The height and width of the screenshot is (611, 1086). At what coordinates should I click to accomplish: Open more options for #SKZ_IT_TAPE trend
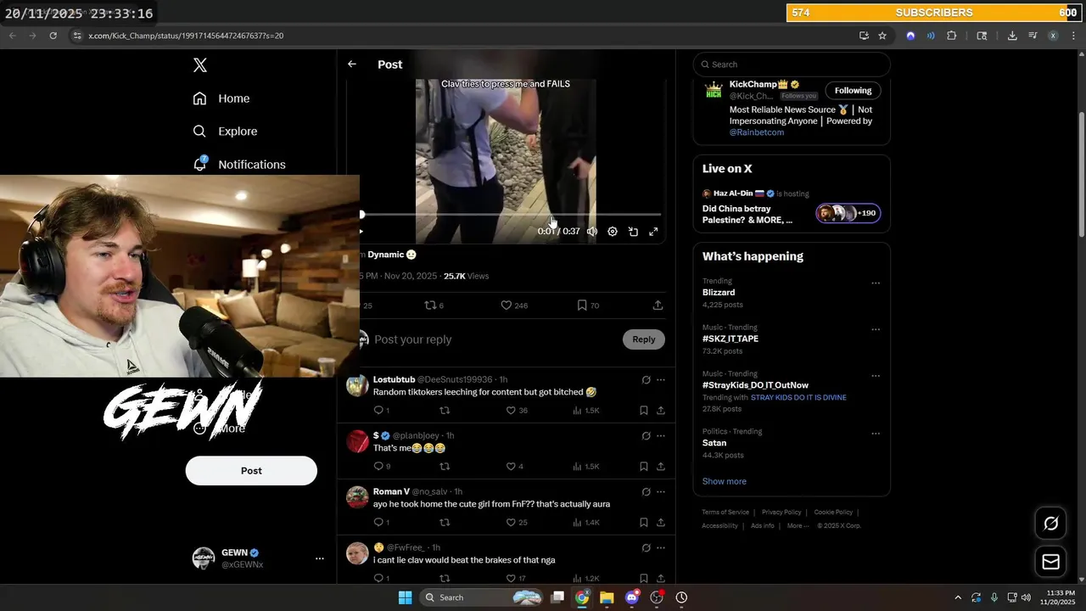click(x=876, y=330)
